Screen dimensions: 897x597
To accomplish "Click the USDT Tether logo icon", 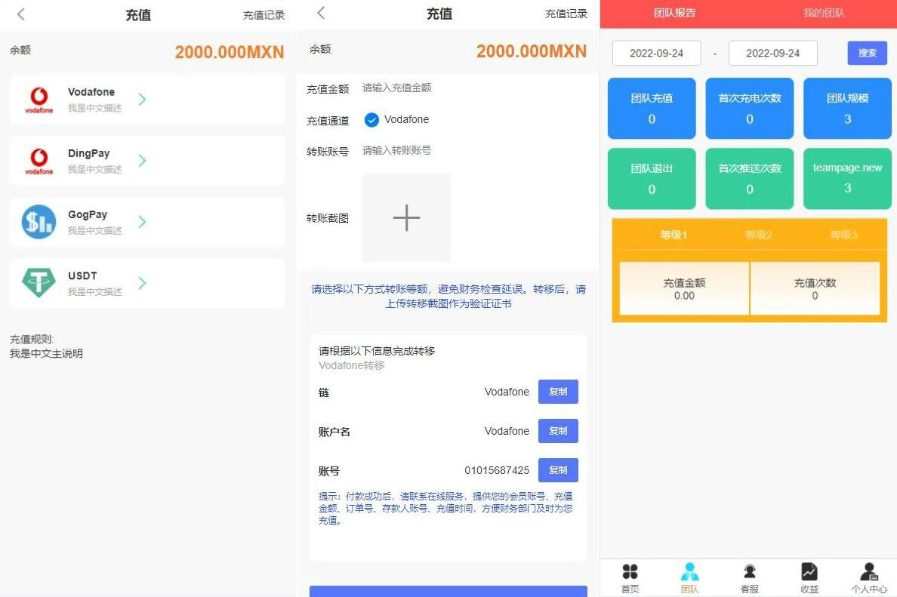I will click(x=39, y=283).
